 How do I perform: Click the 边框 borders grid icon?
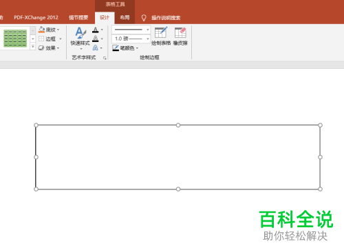pos(41,39)
